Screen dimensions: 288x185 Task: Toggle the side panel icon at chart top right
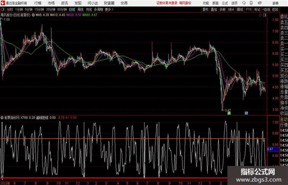pyautogui.click(x=265, y=15)
